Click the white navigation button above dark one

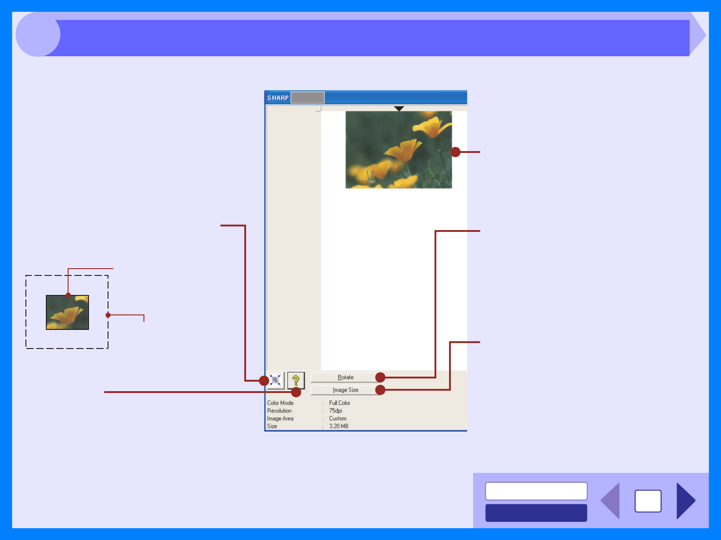tap(536, 491)
